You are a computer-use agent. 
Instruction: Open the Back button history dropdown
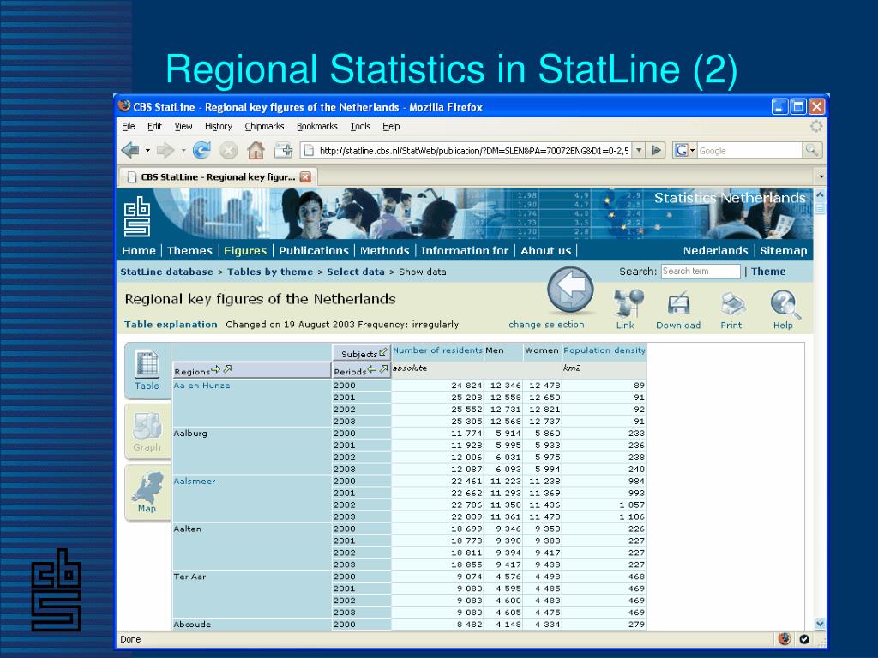pos(147,150)
